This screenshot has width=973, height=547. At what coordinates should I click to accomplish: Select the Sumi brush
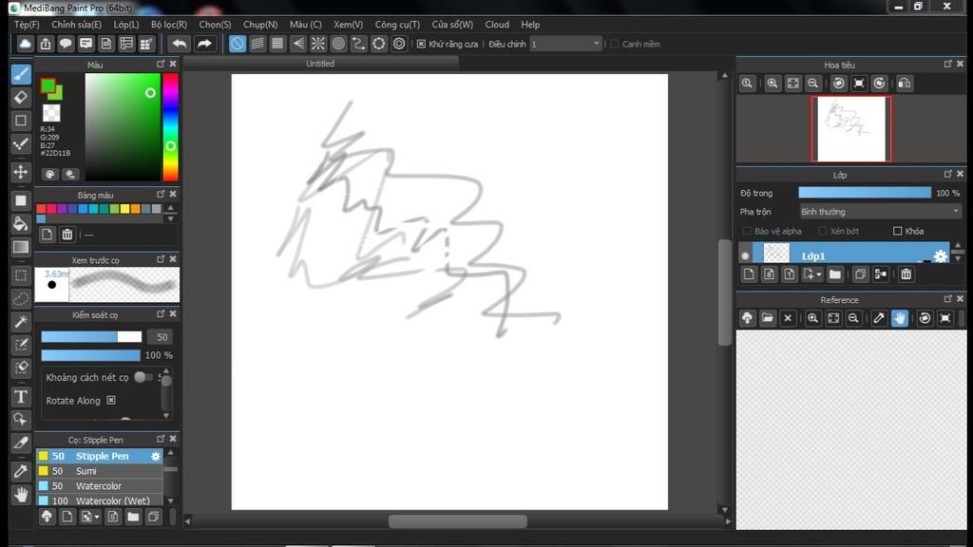coord(99,471)
